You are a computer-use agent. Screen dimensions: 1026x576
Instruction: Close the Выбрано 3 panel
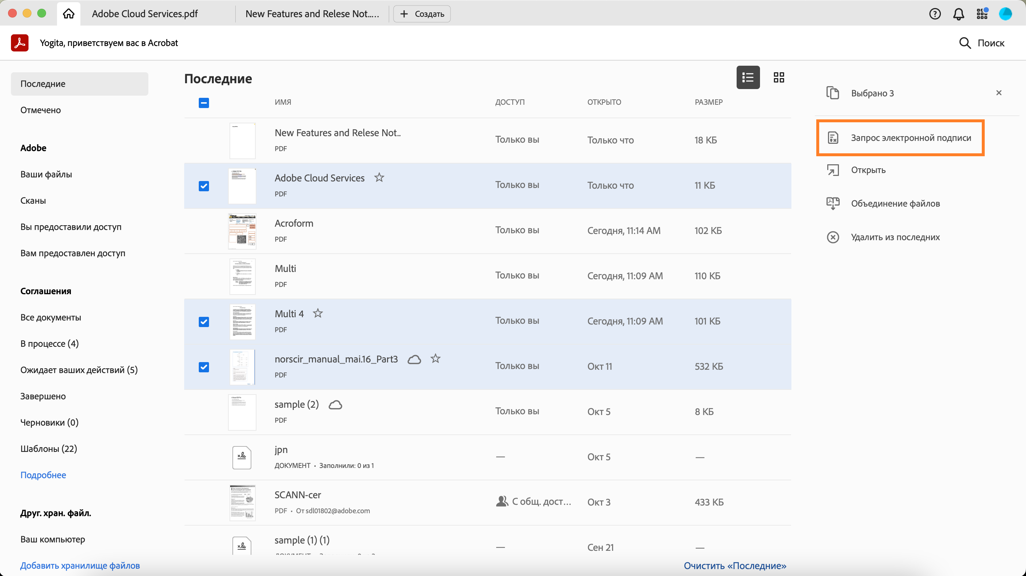pos(999,93)
